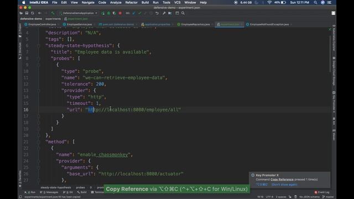The height and width of the screenshot is (199, 354).
Task: Click the Debug application icon
Action: pyautogui.click(x=108, y=13)
